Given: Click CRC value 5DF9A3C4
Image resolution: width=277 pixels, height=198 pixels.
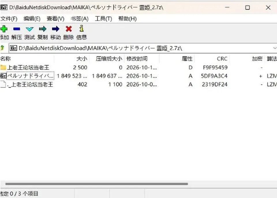Looking at the screenshot, I should (x=214, y=76).
